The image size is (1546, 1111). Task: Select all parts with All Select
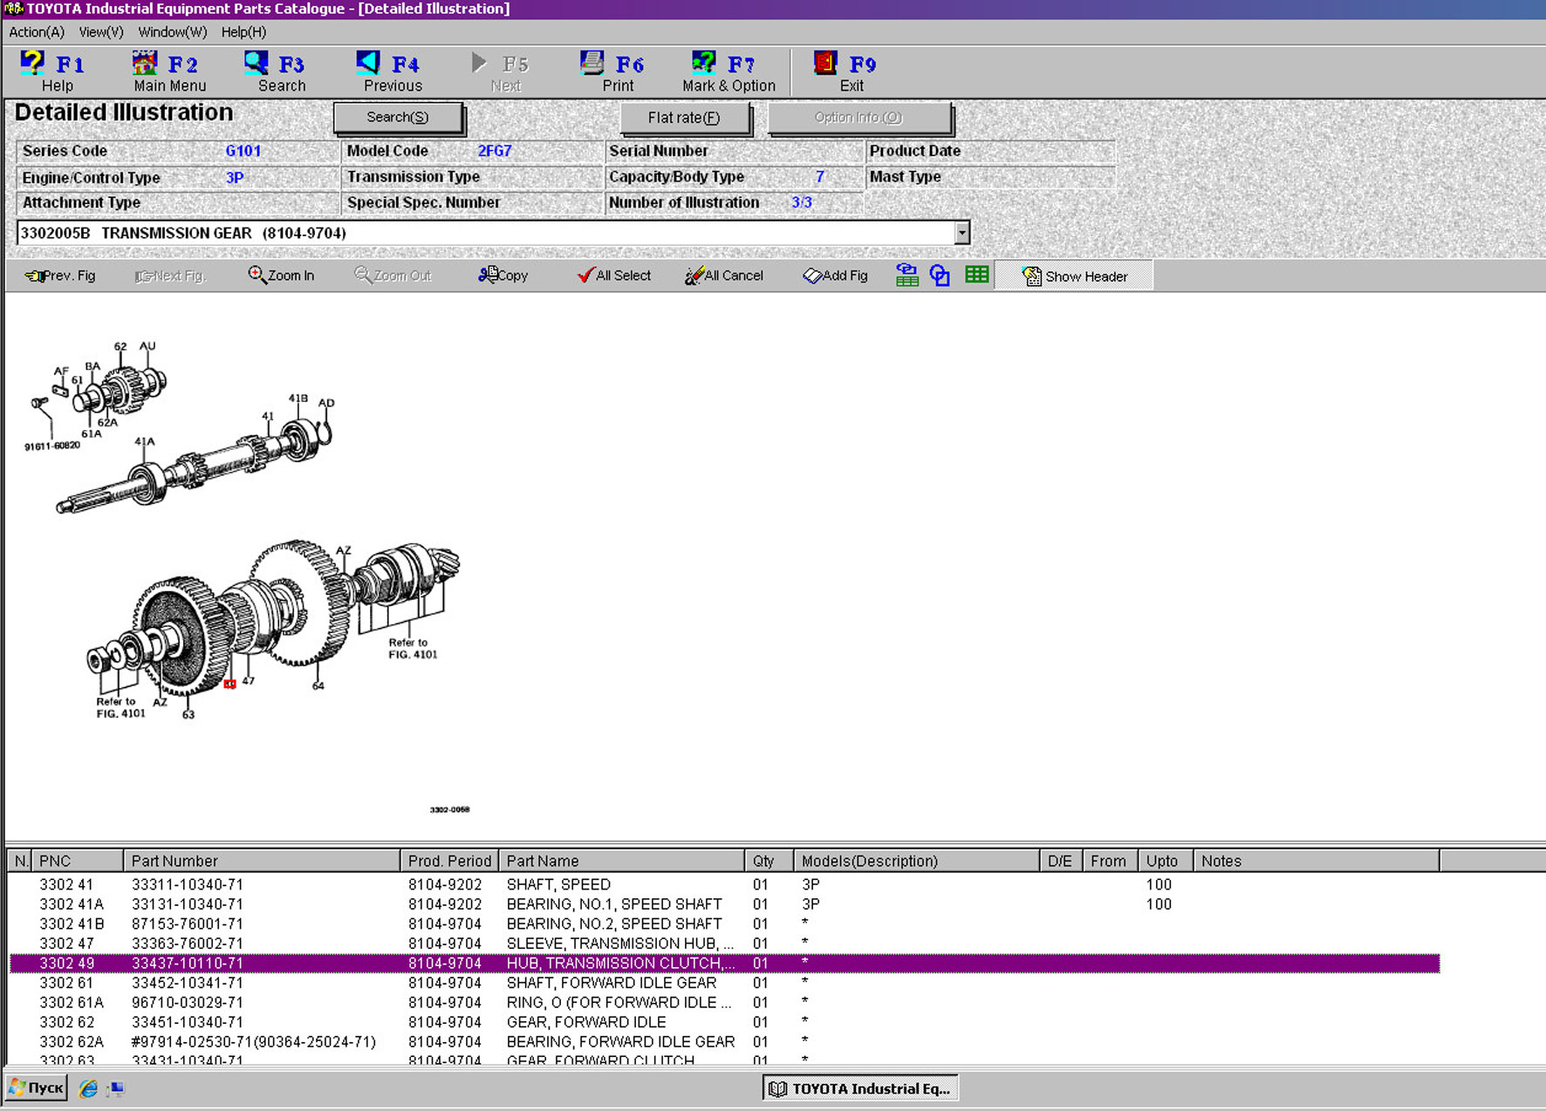[614, 276]
